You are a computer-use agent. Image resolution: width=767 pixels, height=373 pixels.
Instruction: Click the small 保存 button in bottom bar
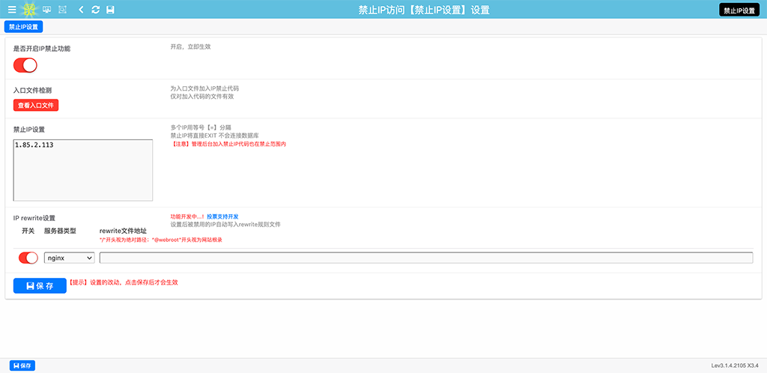22,366
